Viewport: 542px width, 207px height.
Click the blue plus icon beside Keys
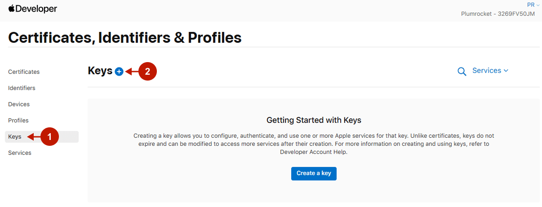(119, 71)
